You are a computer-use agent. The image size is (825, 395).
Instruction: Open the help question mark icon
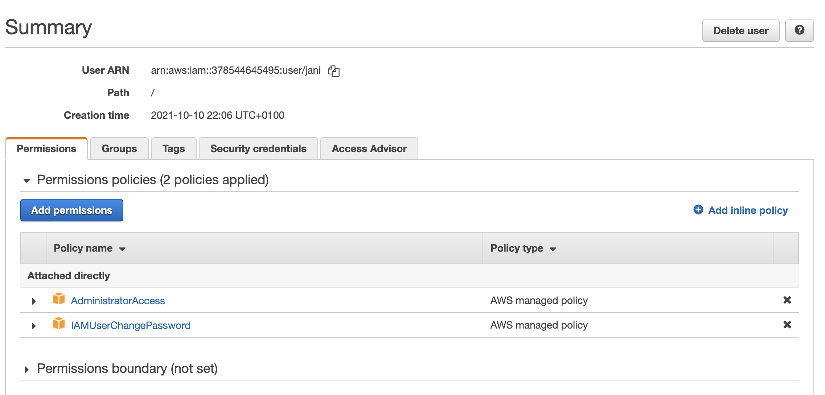click(x=799, y=30)
